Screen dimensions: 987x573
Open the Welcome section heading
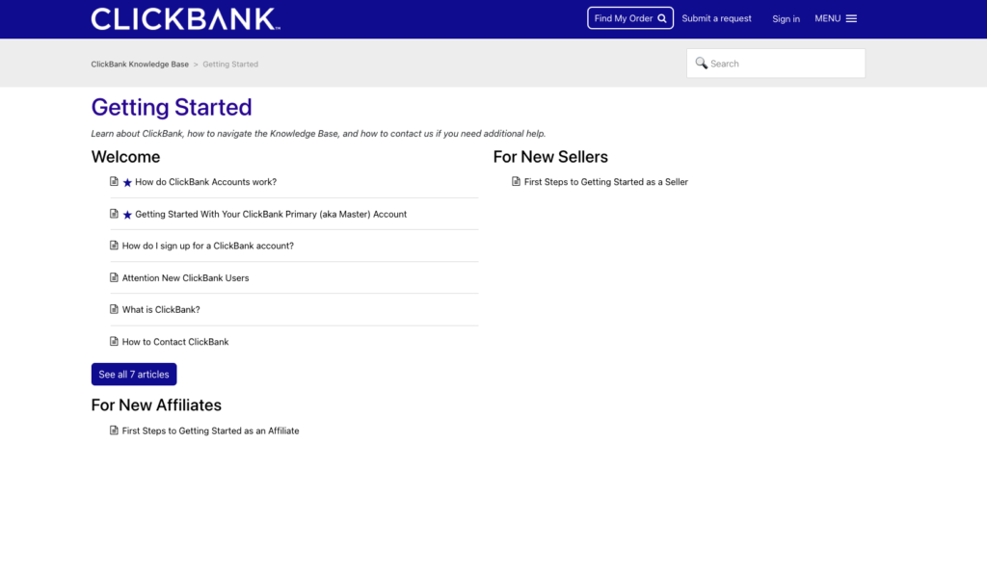coord(126,157)
